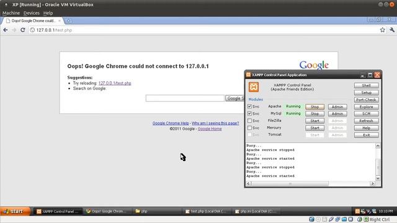Image resolution: width=397 pixels, height=223 pixels.
Task: Click 'Why am I seeing this page?' link
Action: (x=215, y=123)
